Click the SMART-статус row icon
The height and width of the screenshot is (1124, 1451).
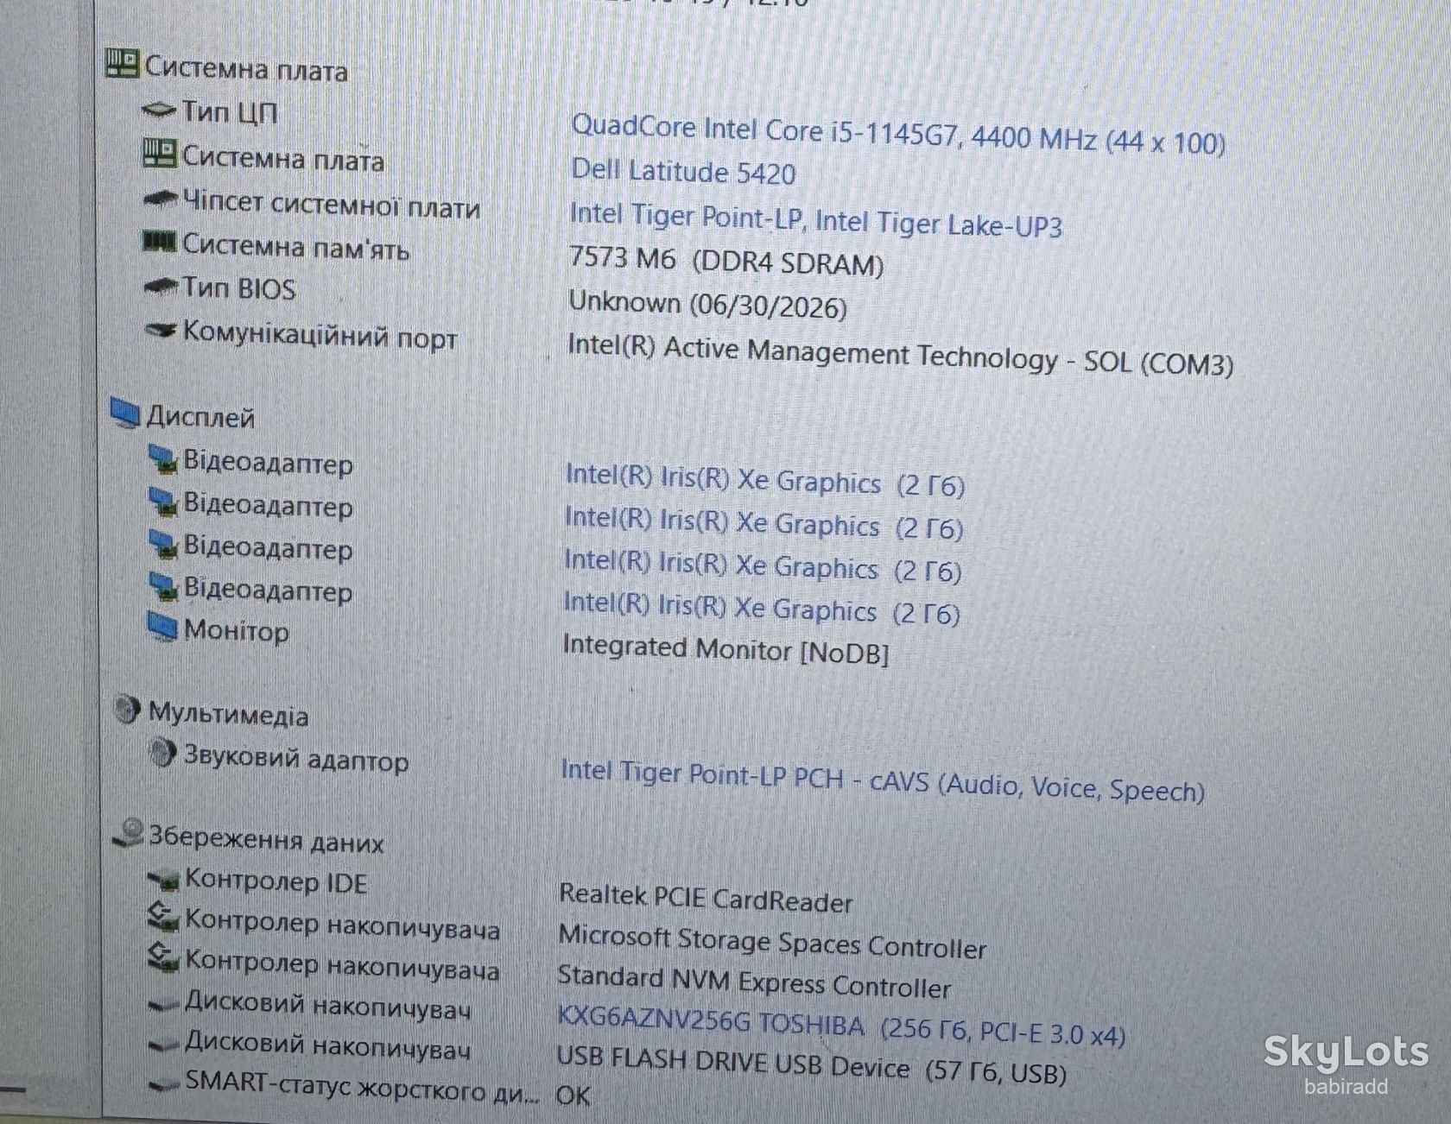coord(164,1084)
